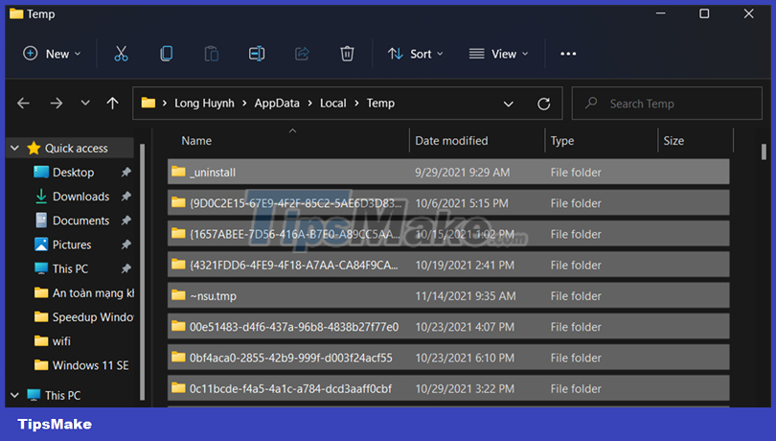Click the Quick access star icon
This screenshot has width=776, height=441.
[x=34, y=148]
